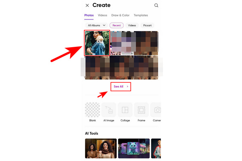Open the Frame tool icon
Image resolution: width=242 pixels, height=161 pixels.
pyautogui.click(x=142, y=110)
